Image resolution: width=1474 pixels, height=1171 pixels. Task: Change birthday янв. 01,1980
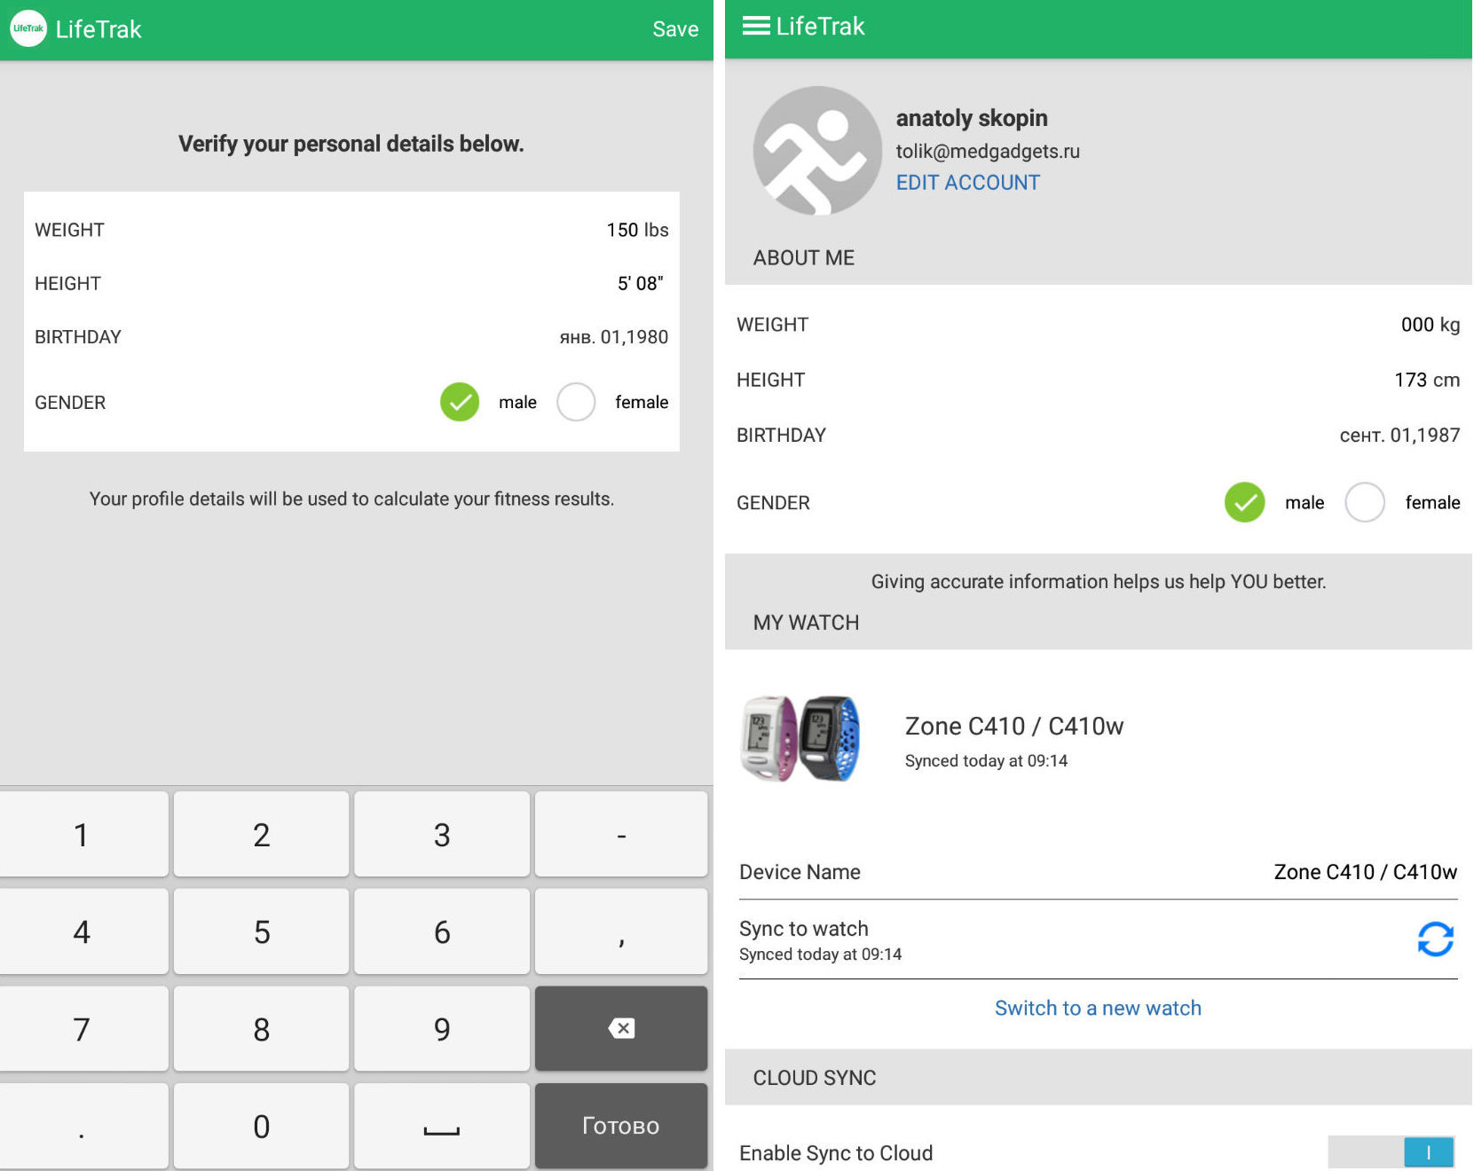coord(614,337)
